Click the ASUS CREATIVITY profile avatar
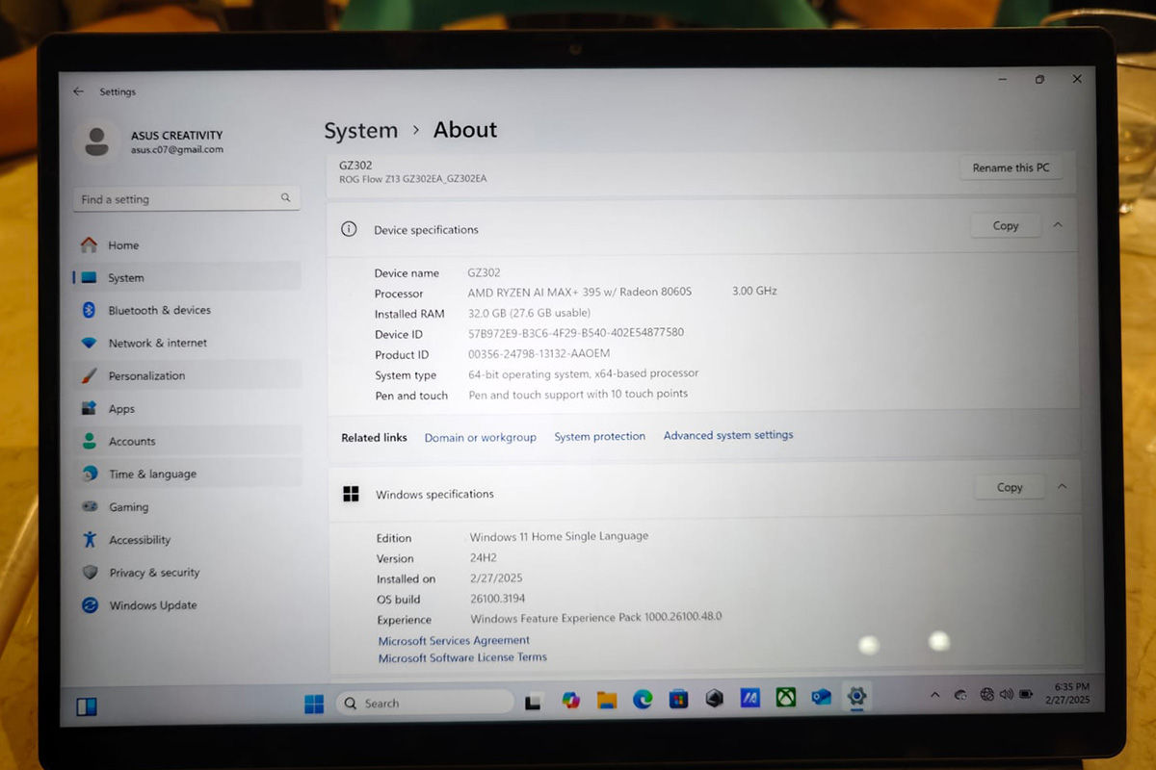Viewport: 1156px width, 770px height. 96,141
